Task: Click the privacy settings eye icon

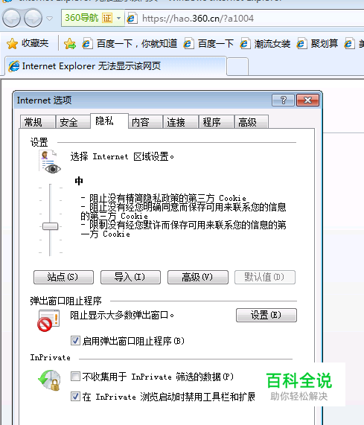Action: (50, 162)
